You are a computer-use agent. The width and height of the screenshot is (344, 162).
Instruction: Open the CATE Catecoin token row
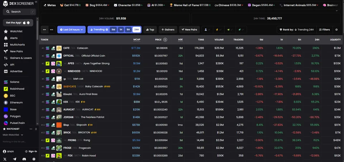(x=191, y=48)
